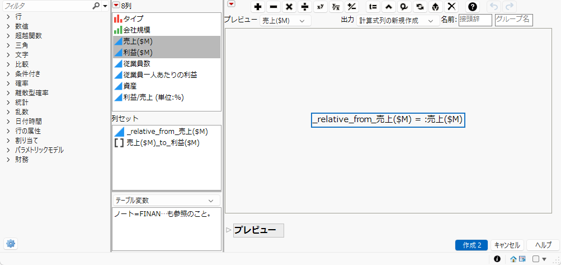Click the home window icon in status bar
The image size is (561, 265).
click(513, 259)
